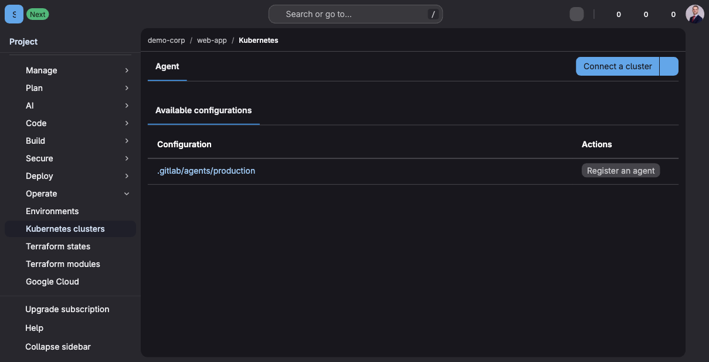Click the Actions column header
This screenshot has height=362, width=709.
pyautogui.click(x=596, y=144)
